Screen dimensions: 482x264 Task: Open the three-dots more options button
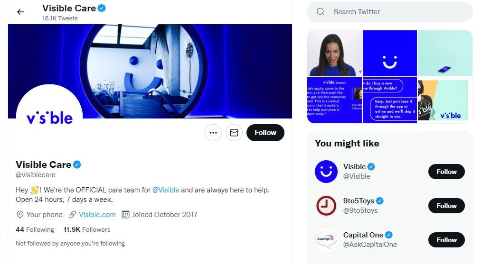[x=213, y=133]
